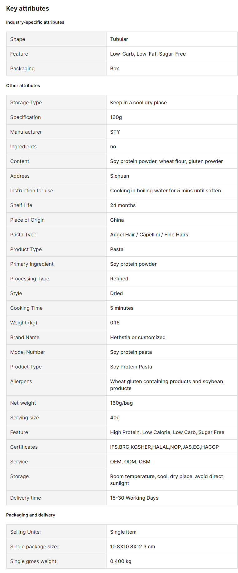Click the Key attributes heading
The height and width of the screenshot is (573, 238).
coord(27,8)
